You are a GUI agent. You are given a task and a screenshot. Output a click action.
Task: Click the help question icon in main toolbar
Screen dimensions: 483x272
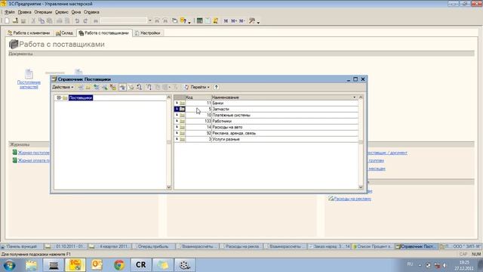tap(183, 20)
